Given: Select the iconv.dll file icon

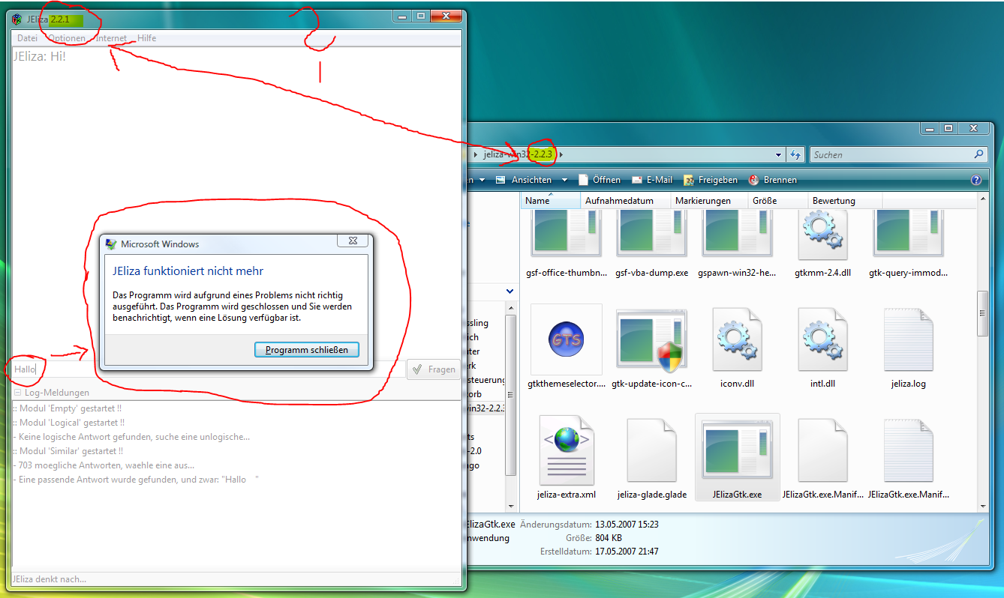Looking at the screenshot, I should [737, 339].
